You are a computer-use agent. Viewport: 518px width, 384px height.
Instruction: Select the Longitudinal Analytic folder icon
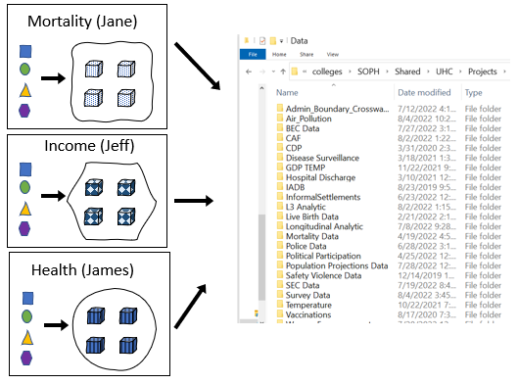tap(280, 225)
